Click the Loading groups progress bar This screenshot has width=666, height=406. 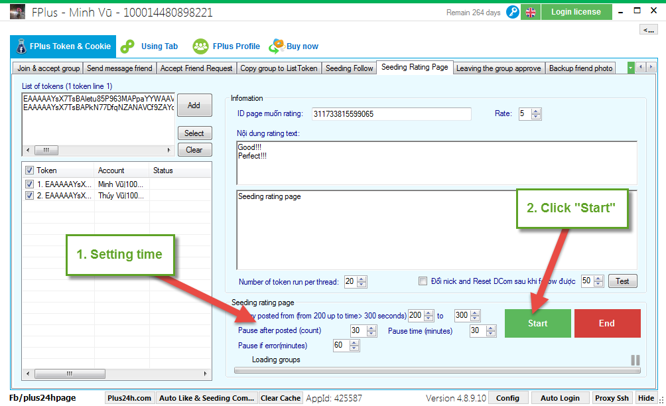click(437, 371)
